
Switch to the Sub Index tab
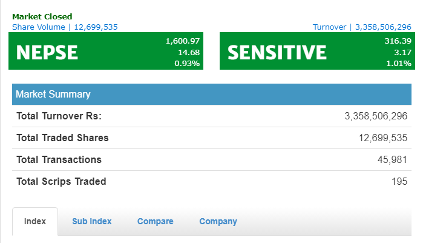[92, 221]
